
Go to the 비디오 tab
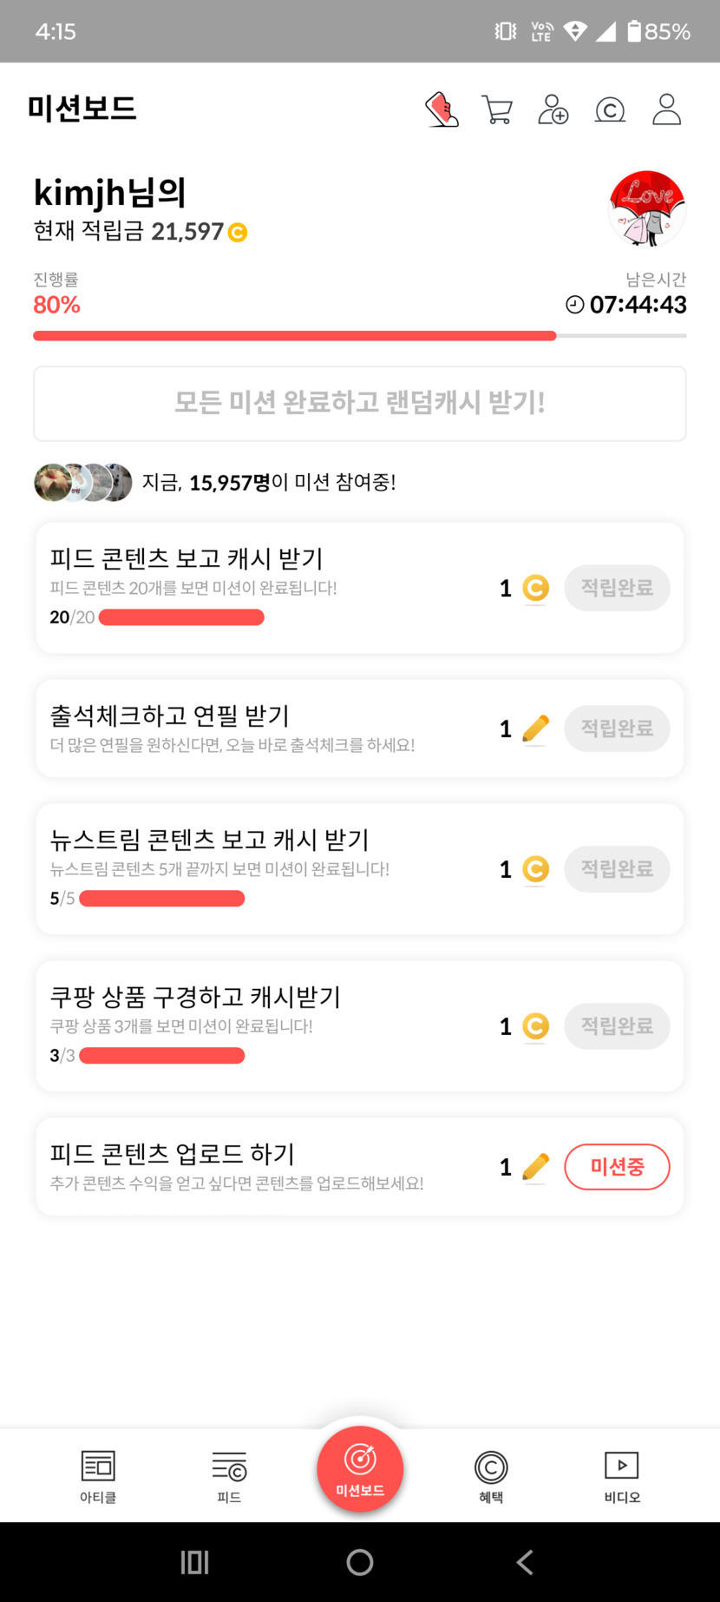(622, 1476)
